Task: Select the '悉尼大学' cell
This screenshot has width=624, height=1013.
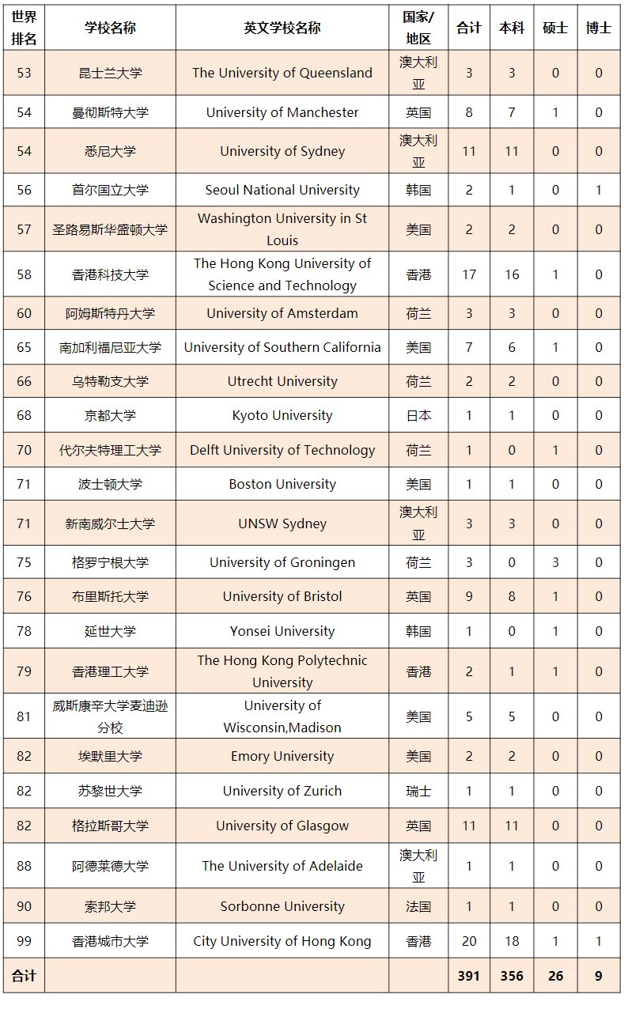Action: [110, 151]
